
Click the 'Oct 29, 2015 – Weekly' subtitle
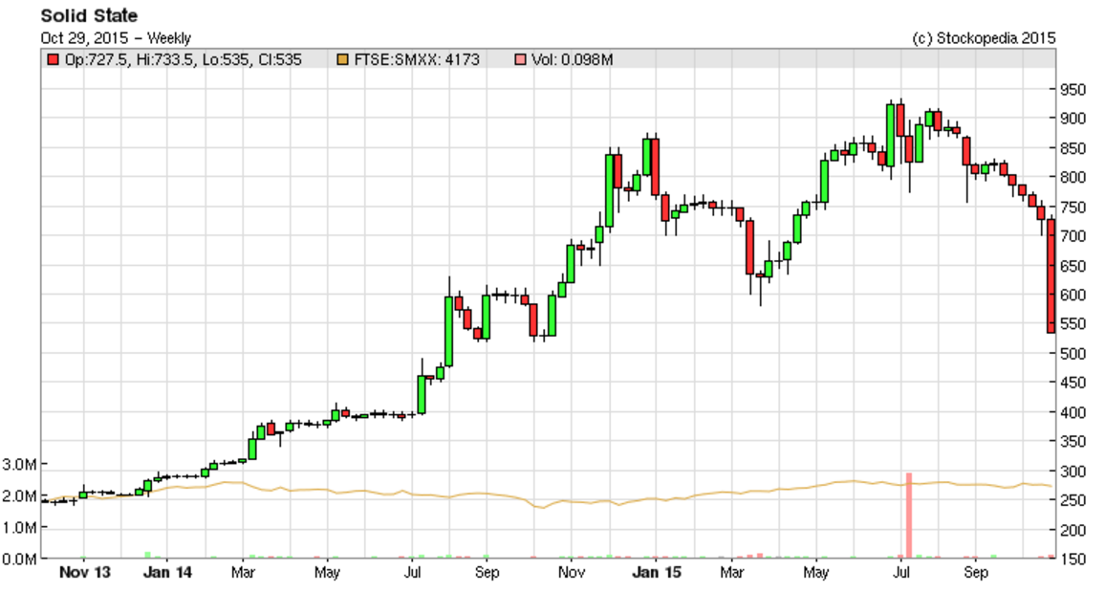(116, 38)
